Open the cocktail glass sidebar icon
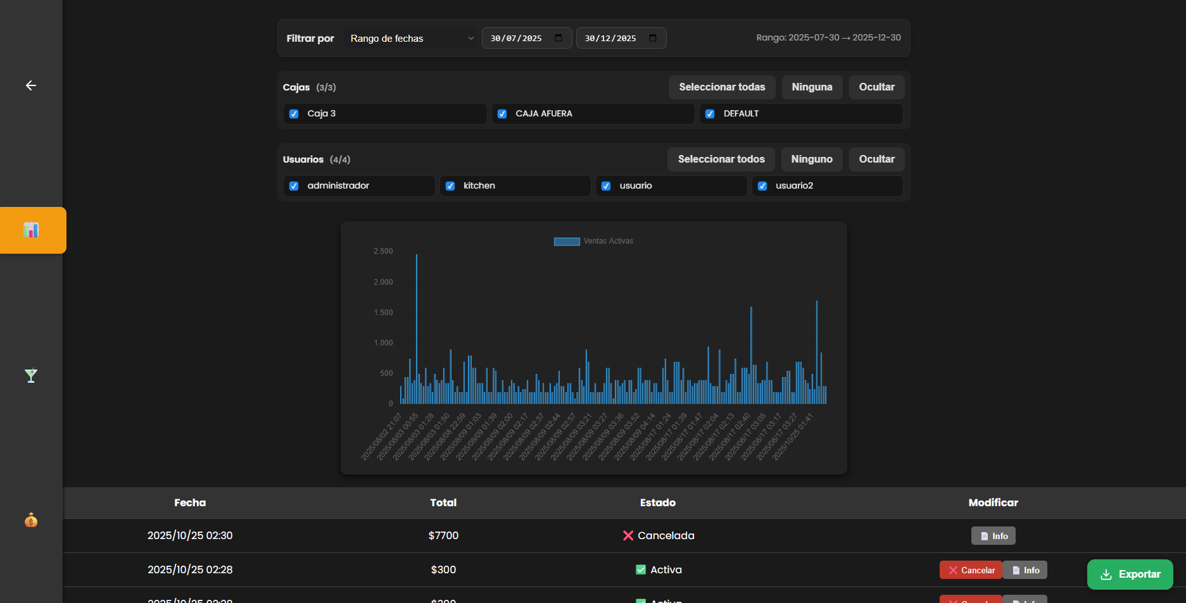Screen dimensions: 1186x603 (x=30, y=375)
